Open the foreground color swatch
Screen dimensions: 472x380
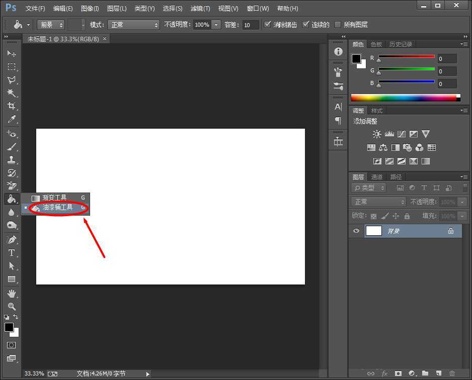pyautogui.click(x=9, y=327)
